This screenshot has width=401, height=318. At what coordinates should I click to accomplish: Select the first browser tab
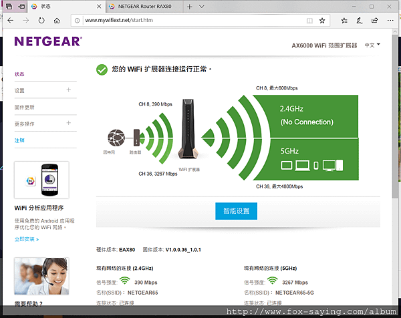click(66, 7)
